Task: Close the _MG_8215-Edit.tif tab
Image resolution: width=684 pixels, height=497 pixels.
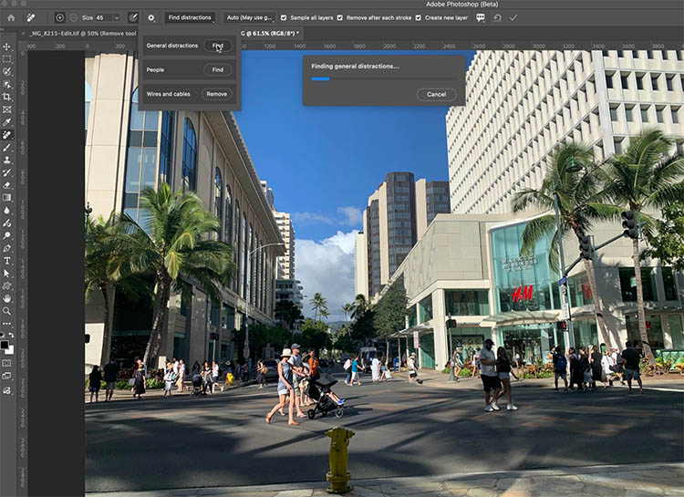Action: click(23, 33)
